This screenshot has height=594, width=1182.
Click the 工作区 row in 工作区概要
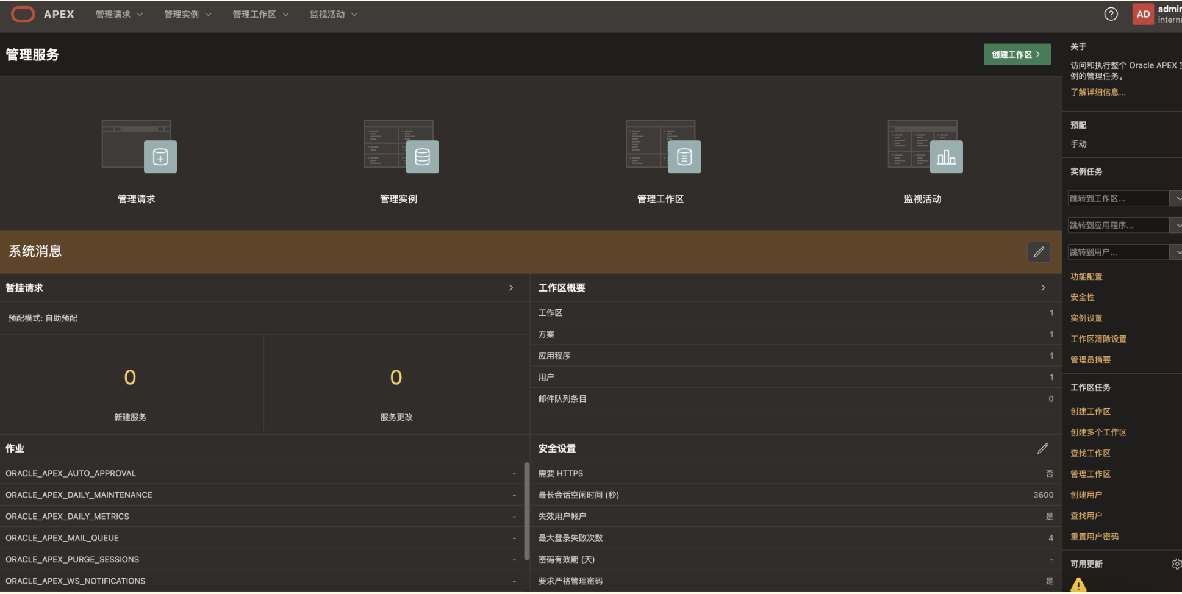(795, 312)
